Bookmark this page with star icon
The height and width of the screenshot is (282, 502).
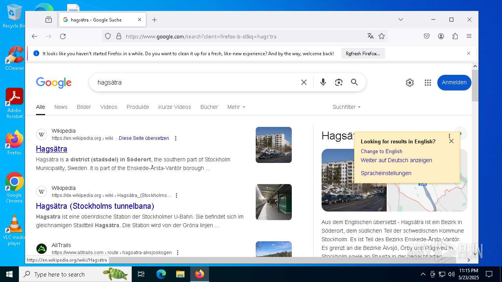(x=382, y=36)
